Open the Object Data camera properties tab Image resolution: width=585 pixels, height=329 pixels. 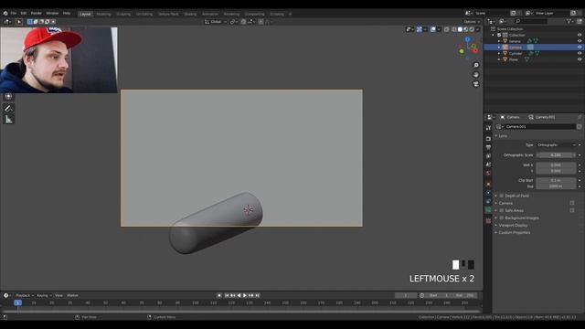pos(488,211)
